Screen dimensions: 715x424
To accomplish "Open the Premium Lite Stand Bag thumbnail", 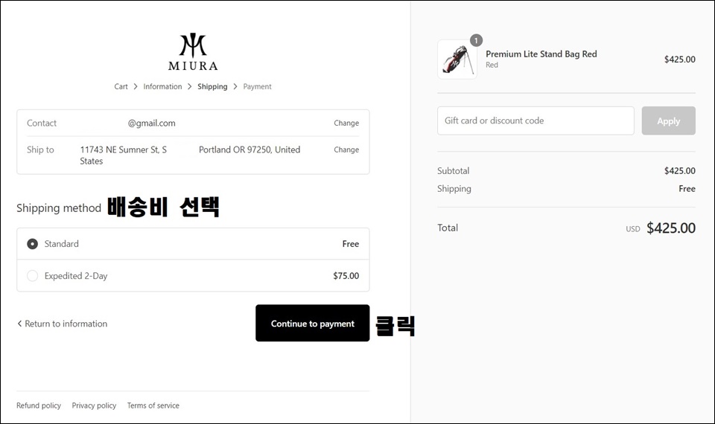I will (457, 60).
